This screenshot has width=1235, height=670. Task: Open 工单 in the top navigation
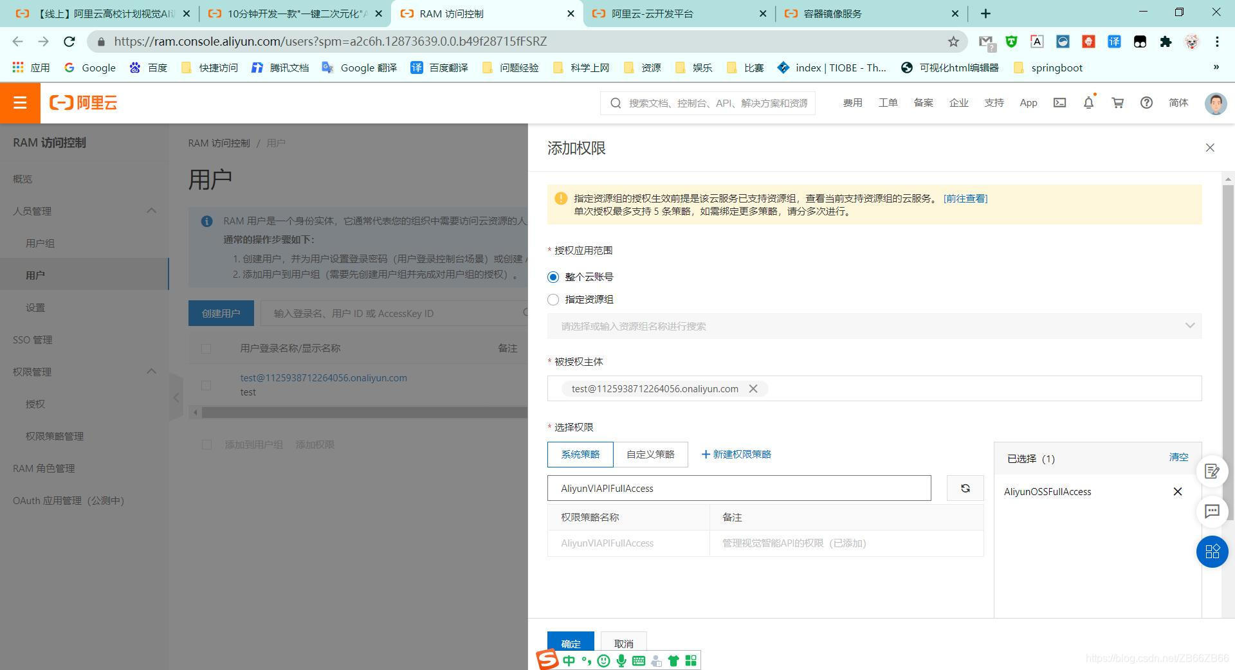pyautogui.click(x=888, y=103)
